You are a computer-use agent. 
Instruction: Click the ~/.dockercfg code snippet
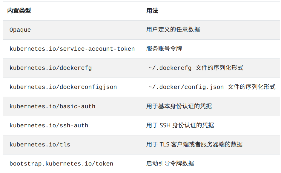[x=170, y=68]
